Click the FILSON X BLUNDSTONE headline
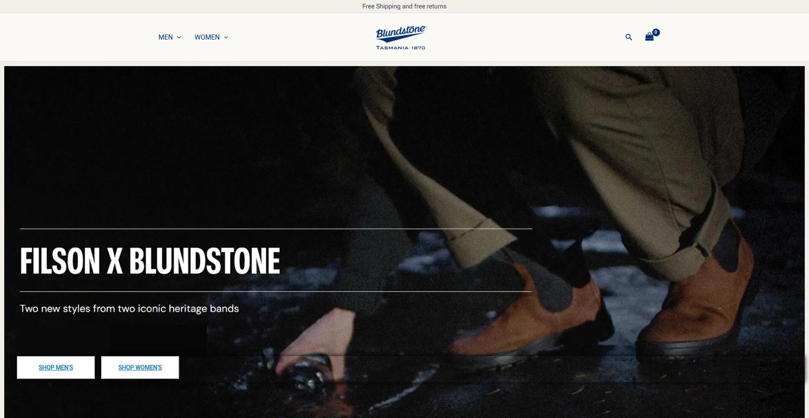This screenshot has height=418, width=809. tap(150, 261)
